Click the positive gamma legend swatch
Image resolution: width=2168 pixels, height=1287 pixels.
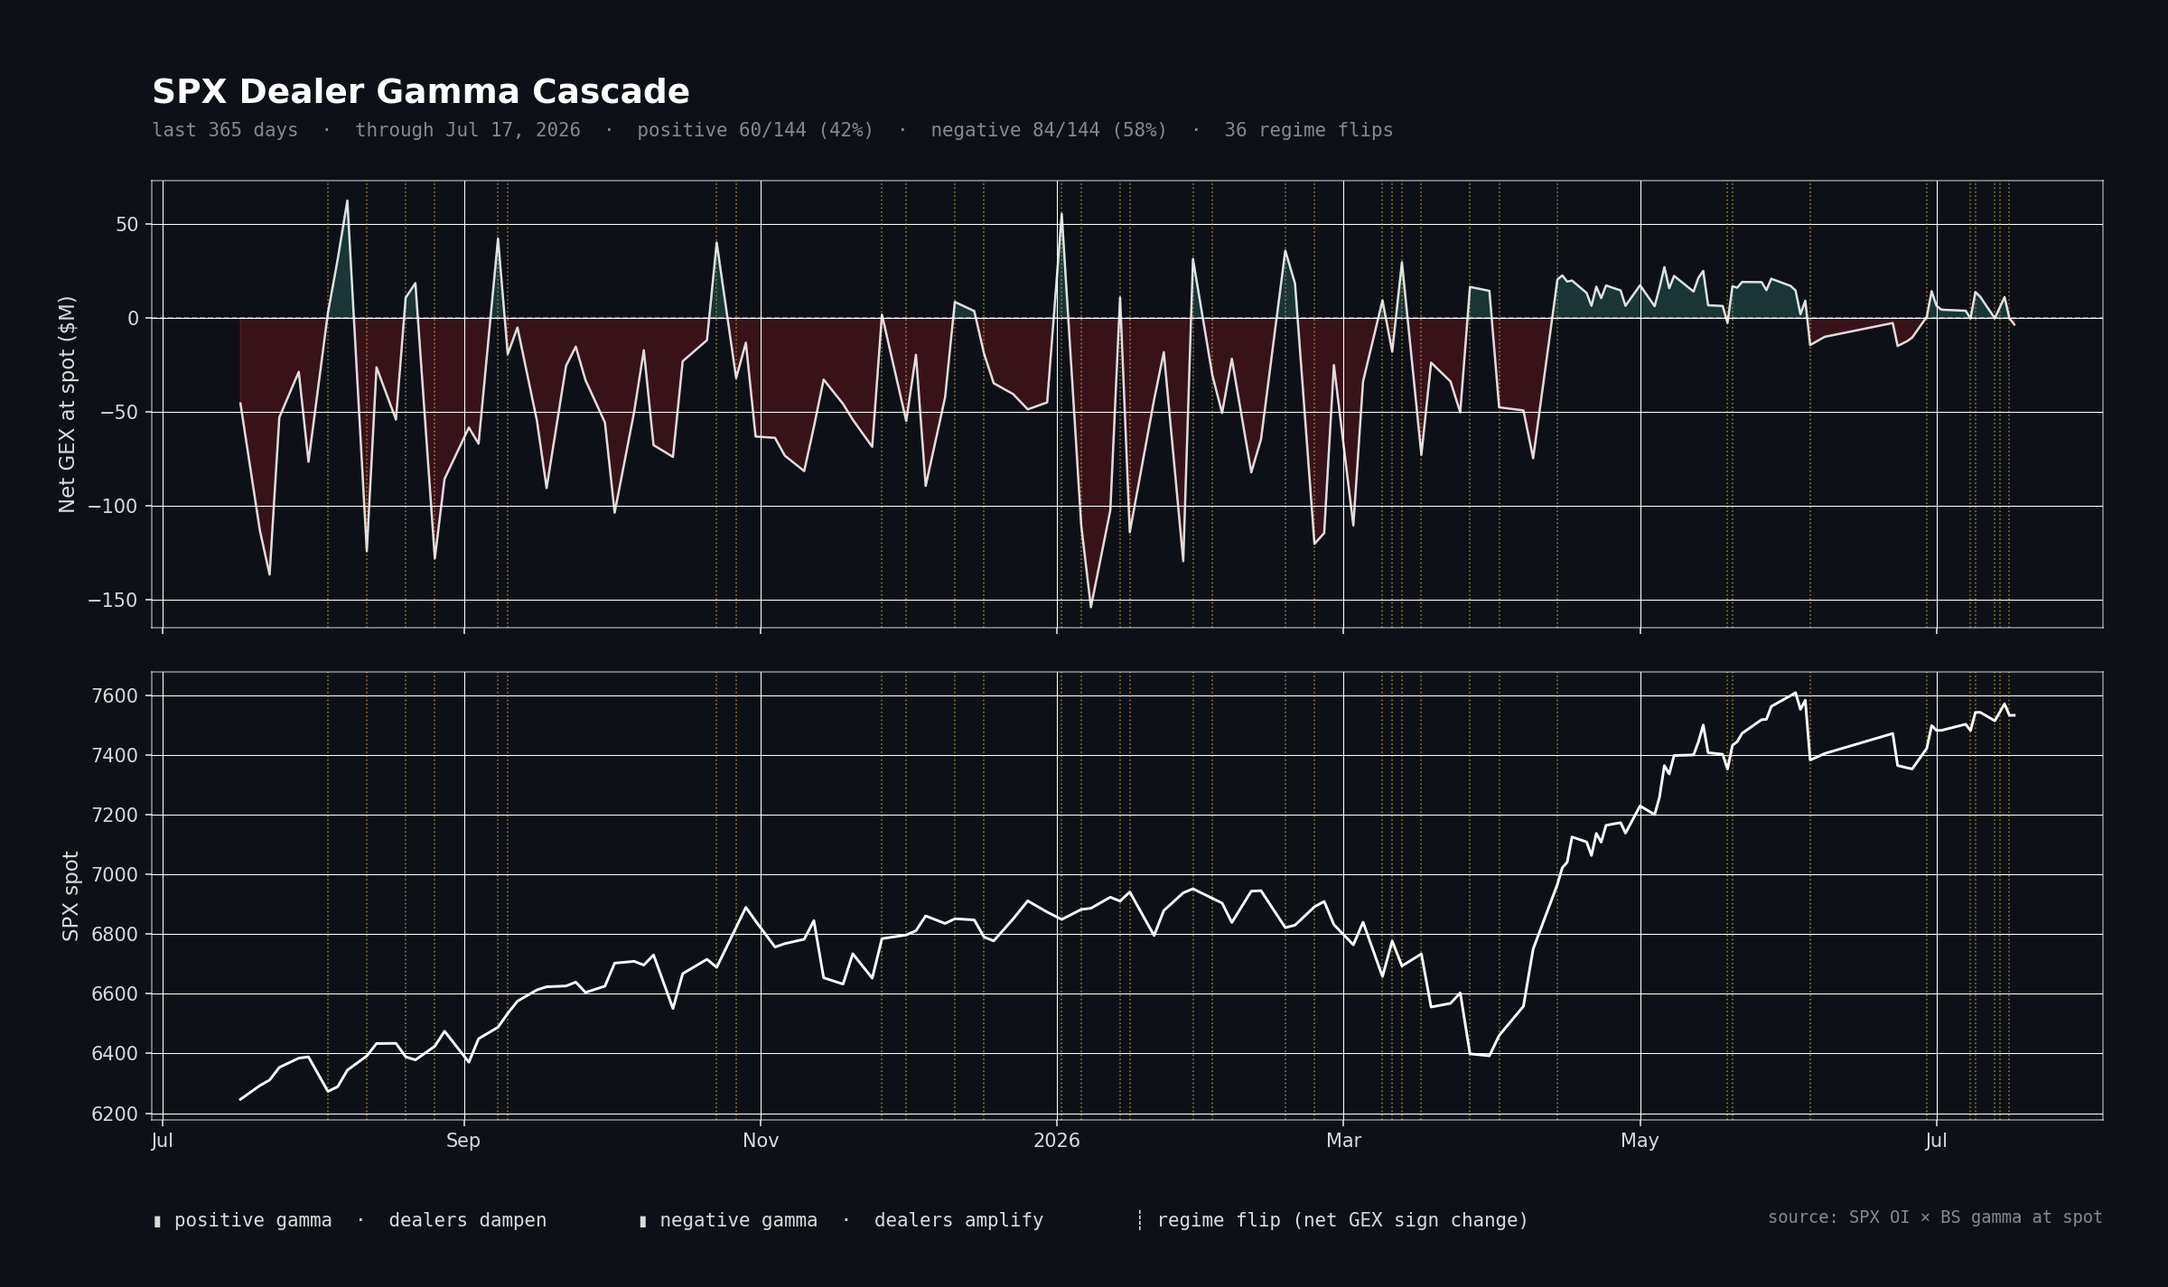157,1222
